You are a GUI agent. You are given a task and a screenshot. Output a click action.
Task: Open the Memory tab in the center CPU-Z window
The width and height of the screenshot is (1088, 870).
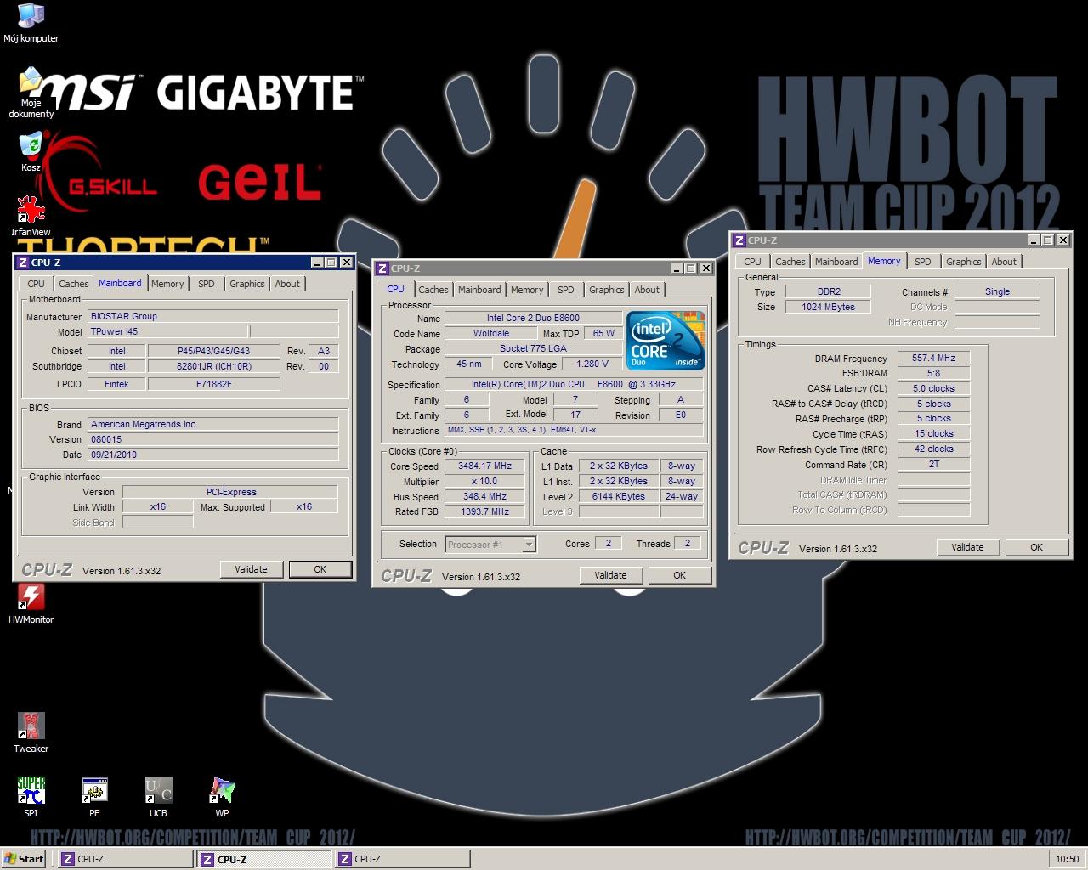[x=527, y=290]
